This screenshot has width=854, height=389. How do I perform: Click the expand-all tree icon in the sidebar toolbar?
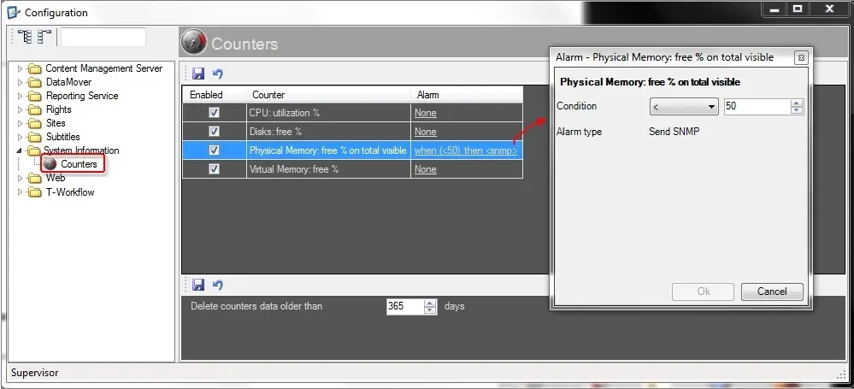tap(25, 37)
